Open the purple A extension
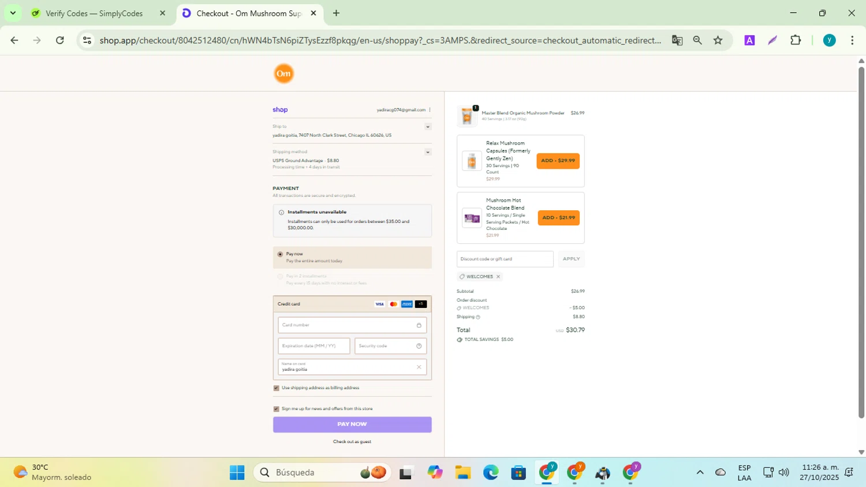 749,40
